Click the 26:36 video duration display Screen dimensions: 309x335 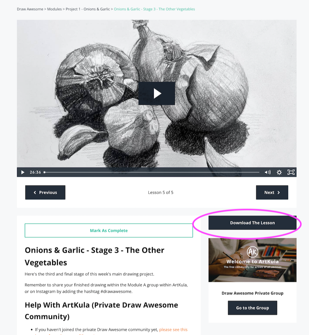(35, 172)
